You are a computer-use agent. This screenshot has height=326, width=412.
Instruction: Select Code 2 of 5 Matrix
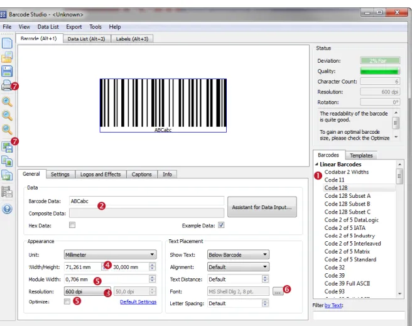[x=347, y=251]
